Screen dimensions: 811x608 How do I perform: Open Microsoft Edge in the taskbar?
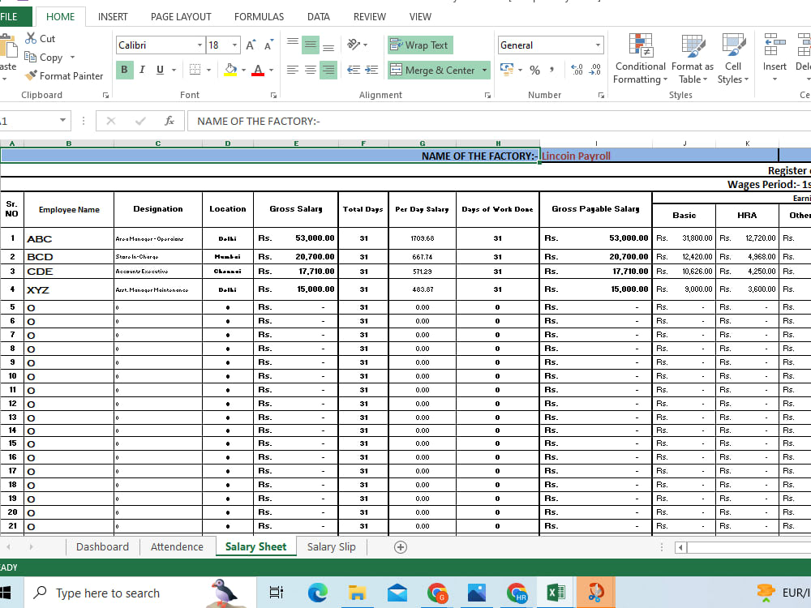[318, 593]
